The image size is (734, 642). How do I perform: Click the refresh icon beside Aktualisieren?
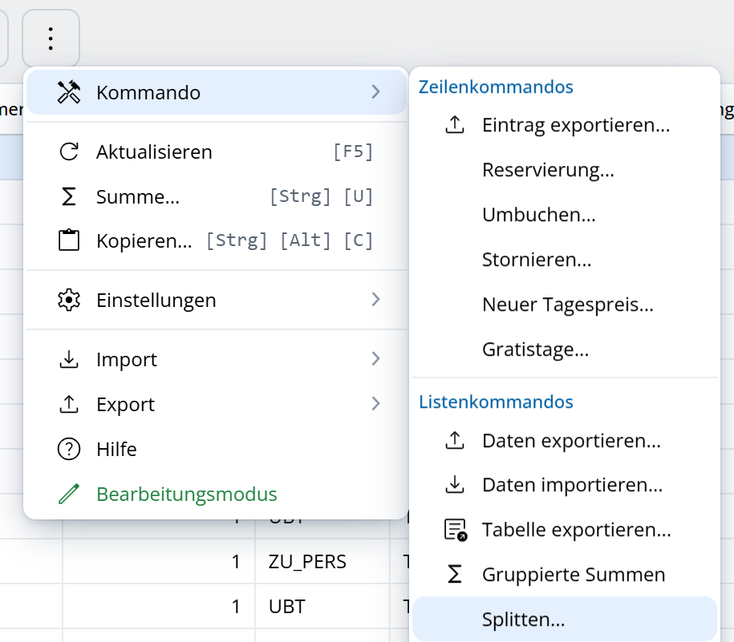(70, 152)
